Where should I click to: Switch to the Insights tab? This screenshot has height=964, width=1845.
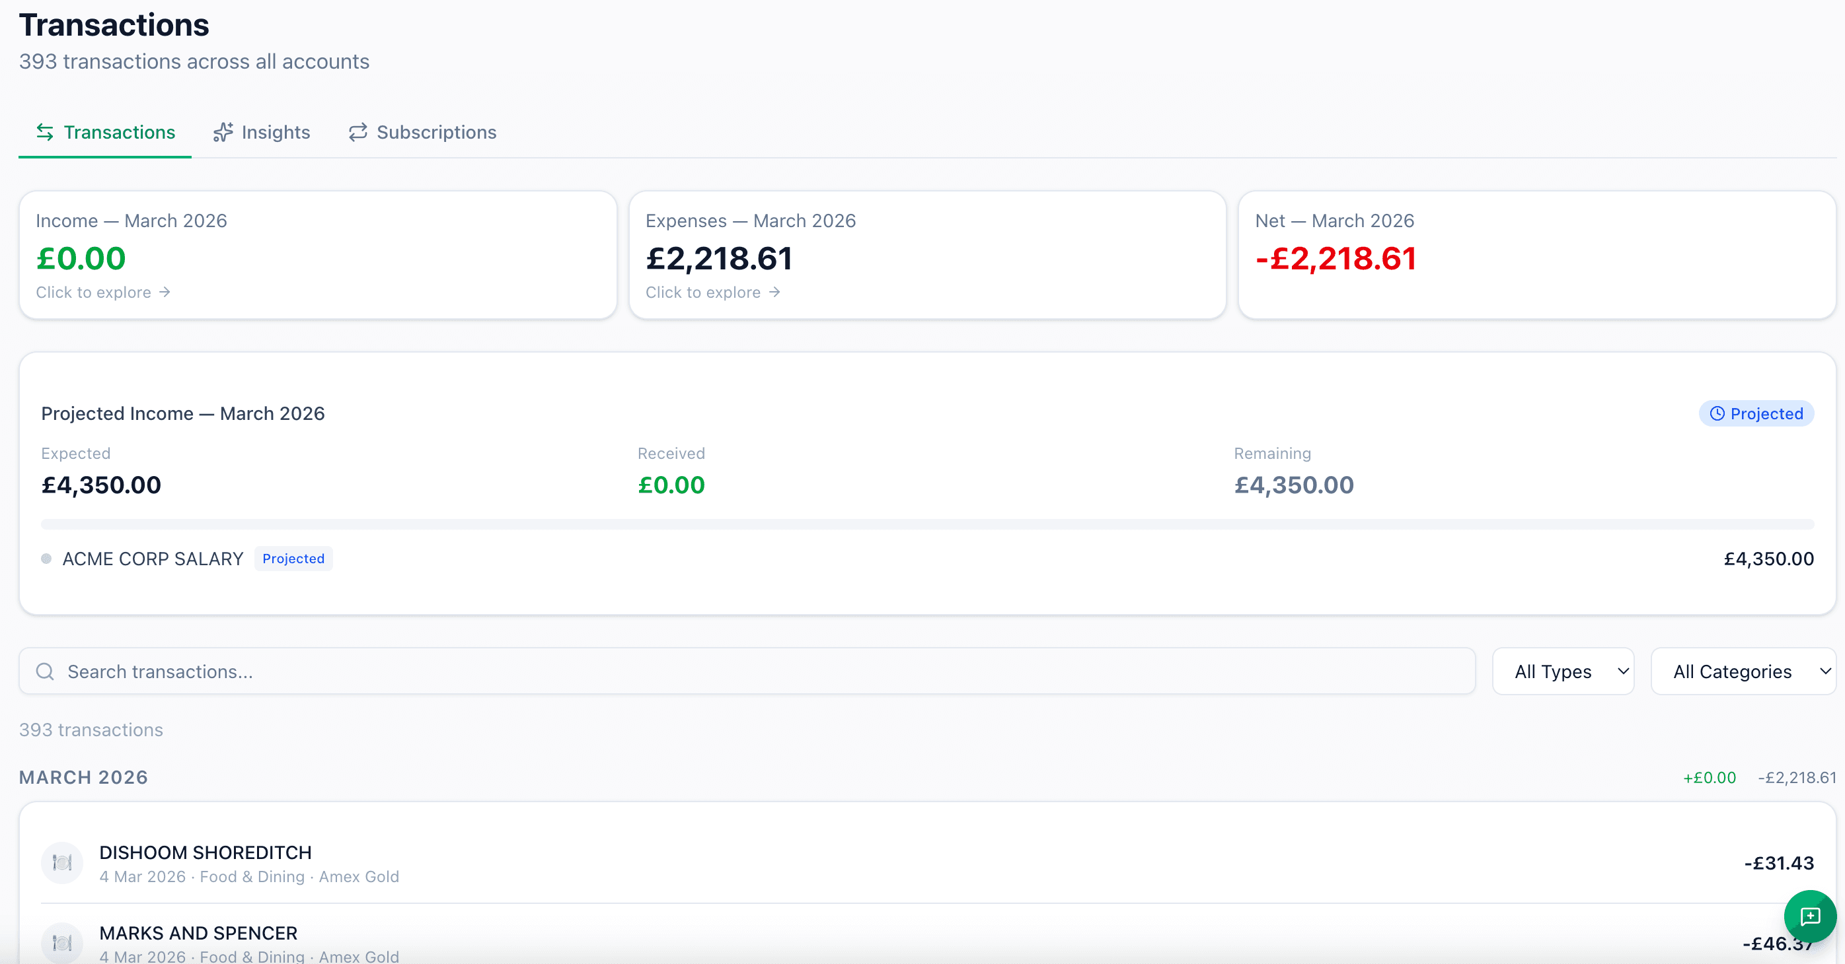click(276, 131)
